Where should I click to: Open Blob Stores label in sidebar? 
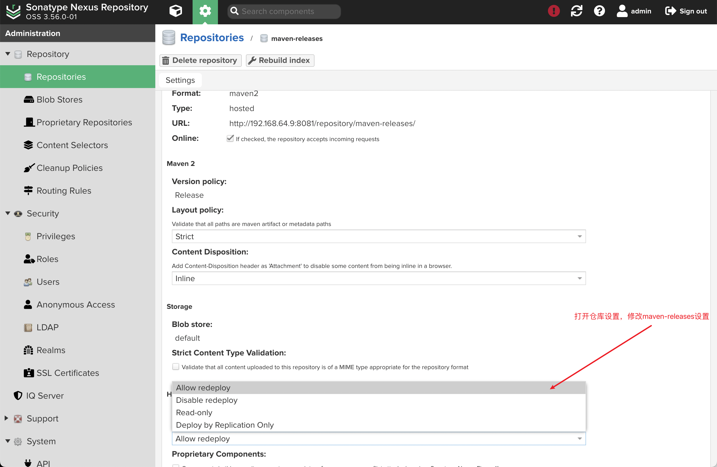[x=60, y=99]
